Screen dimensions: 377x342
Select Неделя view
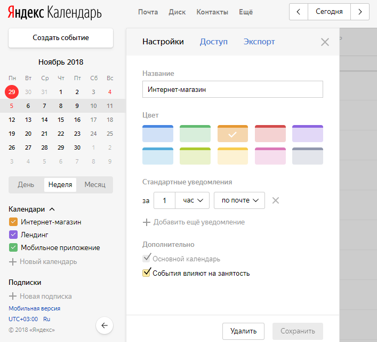pos(60,185)
